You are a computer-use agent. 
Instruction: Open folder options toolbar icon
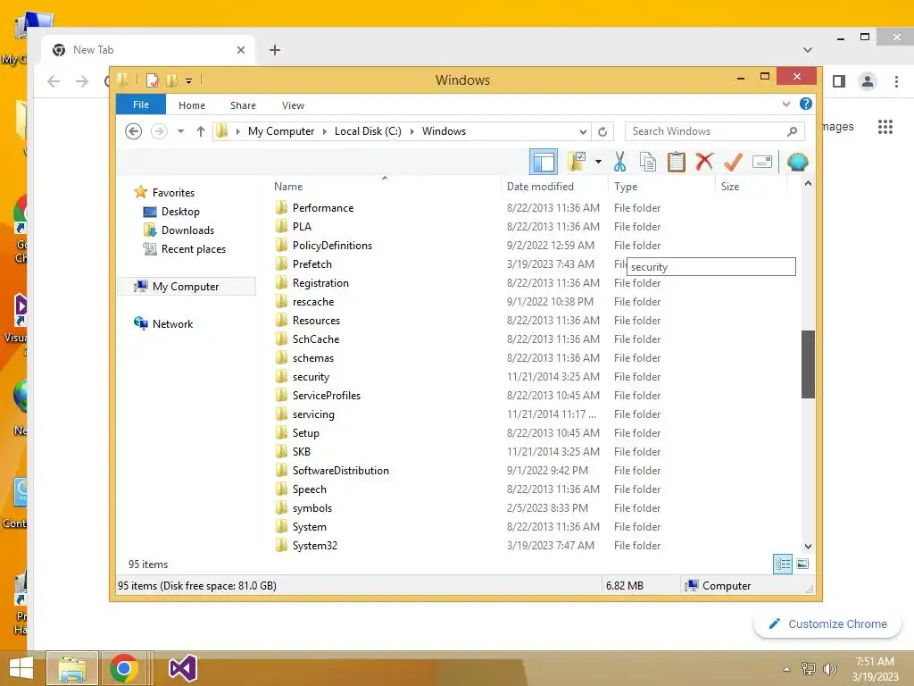click(577, 162)
